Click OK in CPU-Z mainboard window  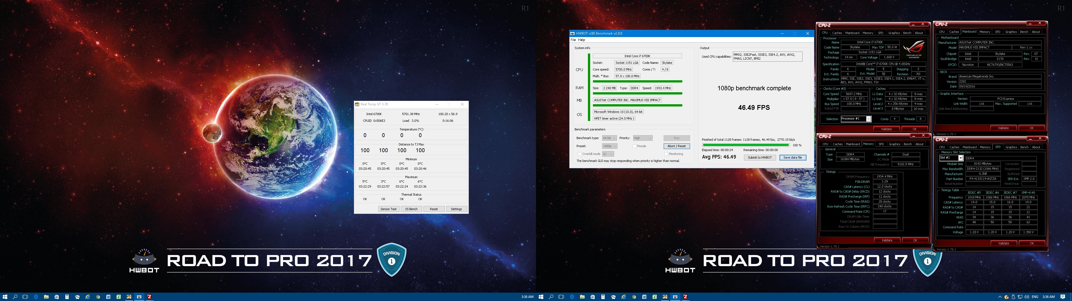[1032, 128]
